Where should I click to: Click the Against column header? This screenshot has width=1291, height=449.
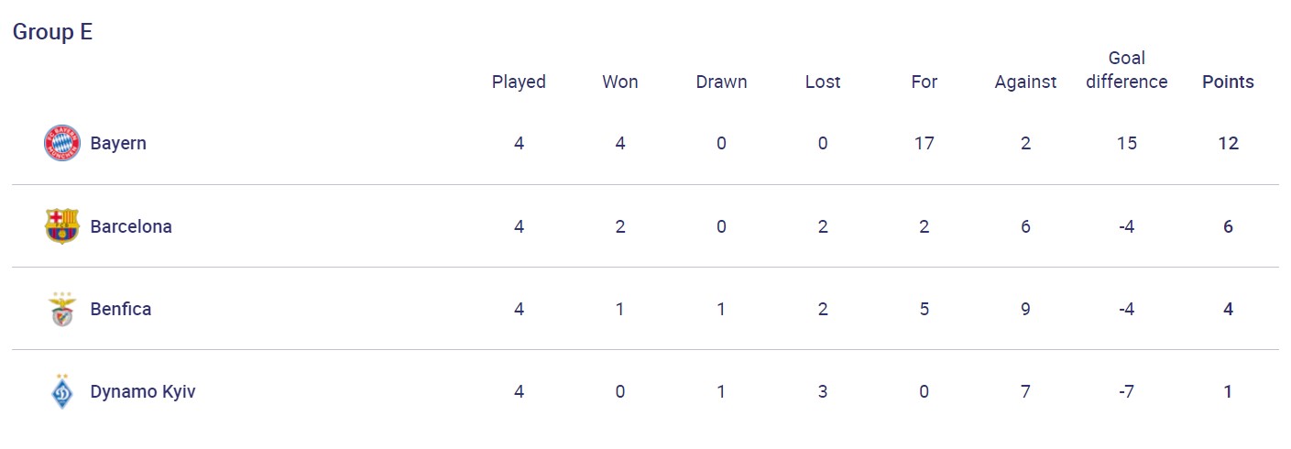[1025, 82]
